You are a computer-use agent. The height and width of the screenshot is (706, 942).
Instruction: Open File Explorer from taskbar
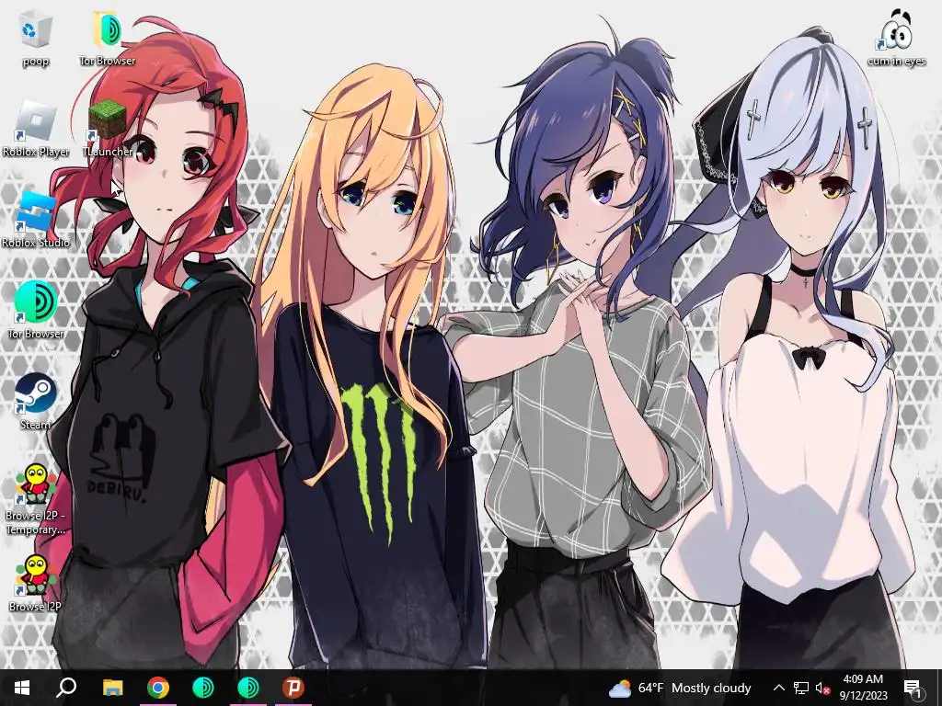(x=112, y=688)
